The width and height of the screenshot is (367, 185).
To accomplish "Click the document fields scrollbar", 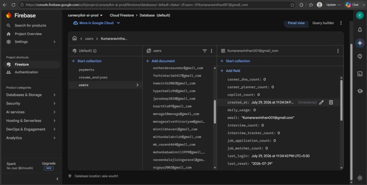I will (x=341, y=100).
